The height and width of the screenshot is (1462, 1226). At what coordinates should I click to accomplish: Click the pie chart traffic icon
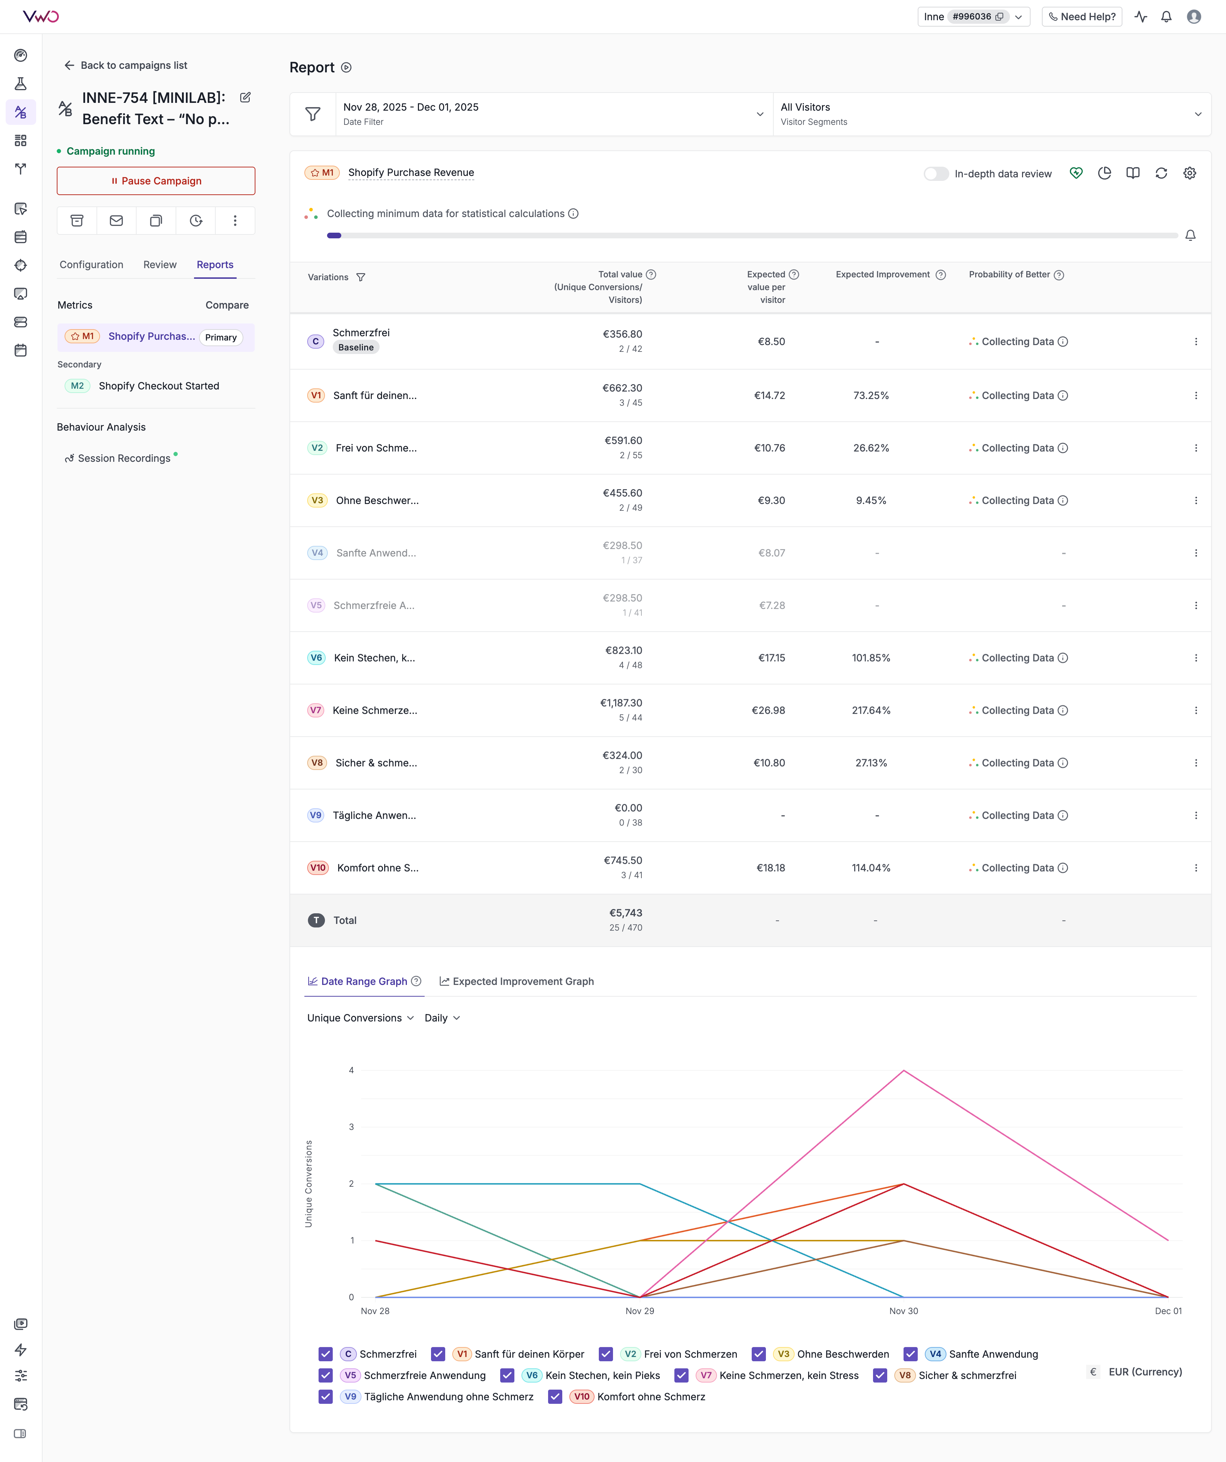tap(1104, 173)
